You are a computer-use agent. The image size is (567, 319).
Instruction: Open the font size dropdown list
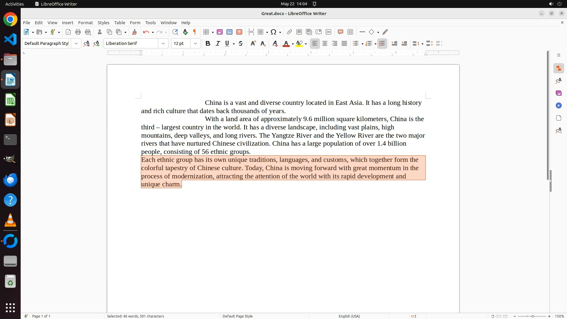(x=195, y=44)
